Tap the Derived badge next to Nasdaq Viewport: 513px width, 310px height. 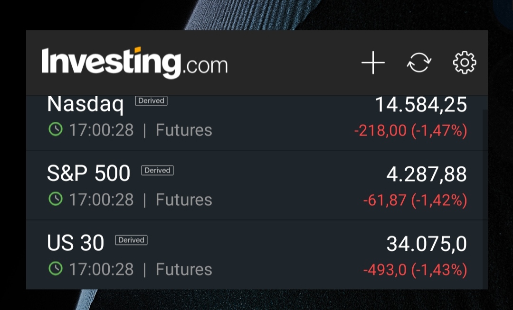[x=151, y=100]
